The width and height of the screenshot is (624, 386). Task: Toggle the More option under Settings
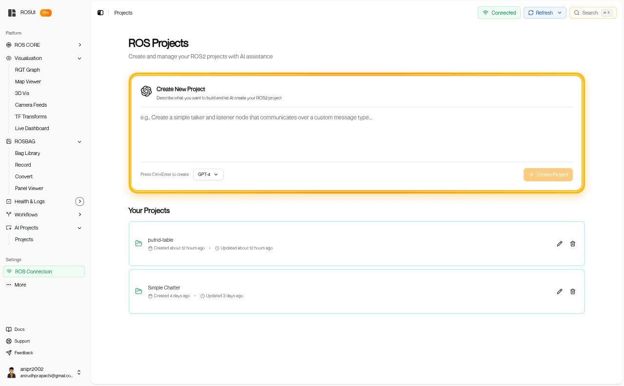coord(20,285)
